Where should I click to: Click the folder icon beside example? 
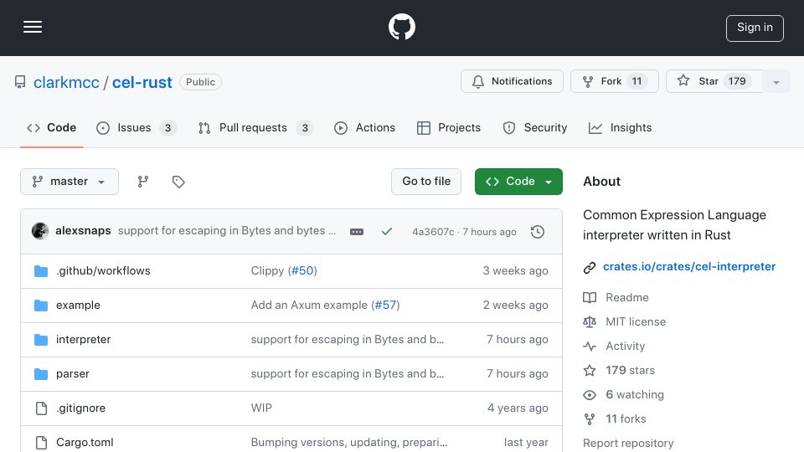tap(41, 306)
